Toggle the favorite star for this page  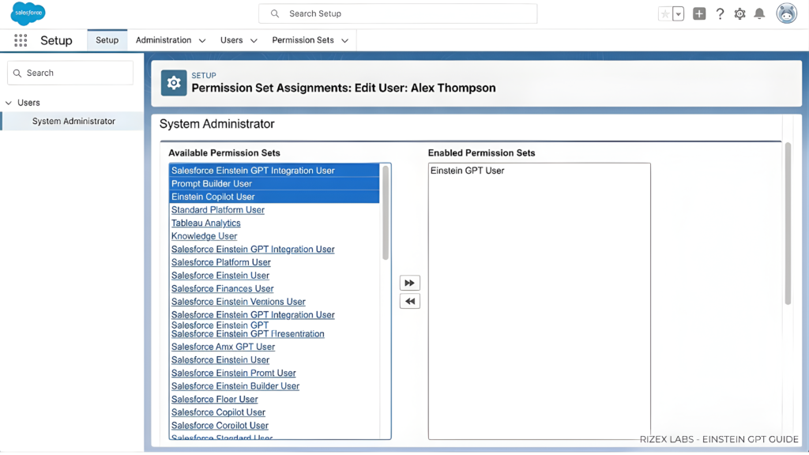click(x=664, y=13)
